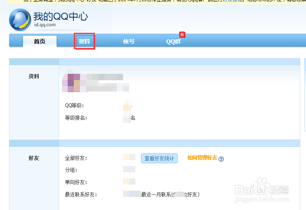
Task: Go to the QQ群 tab
Action: (173, 41)
